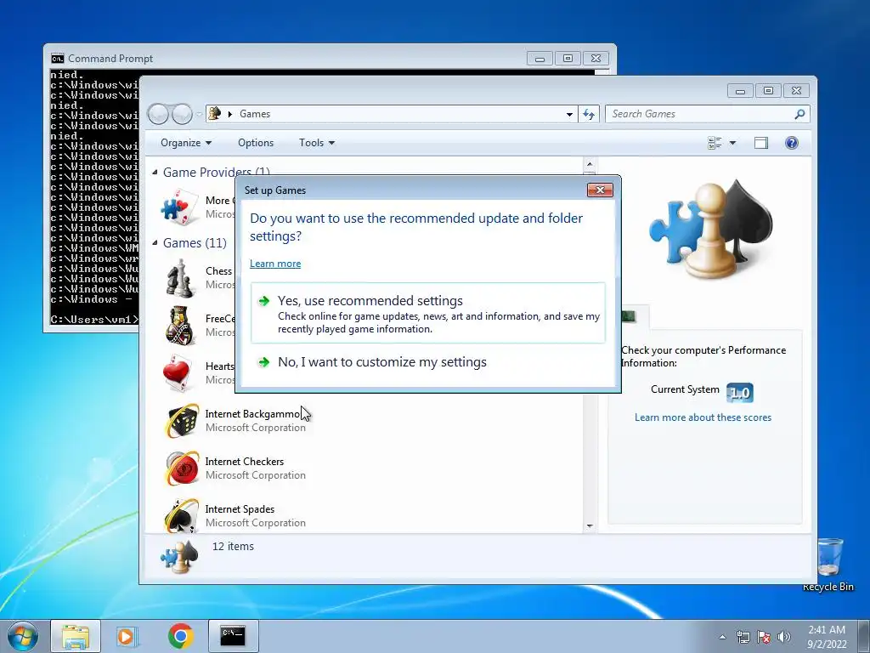Close the Set up Games dialog
The image size is (870, 653).
coord(600,190)
